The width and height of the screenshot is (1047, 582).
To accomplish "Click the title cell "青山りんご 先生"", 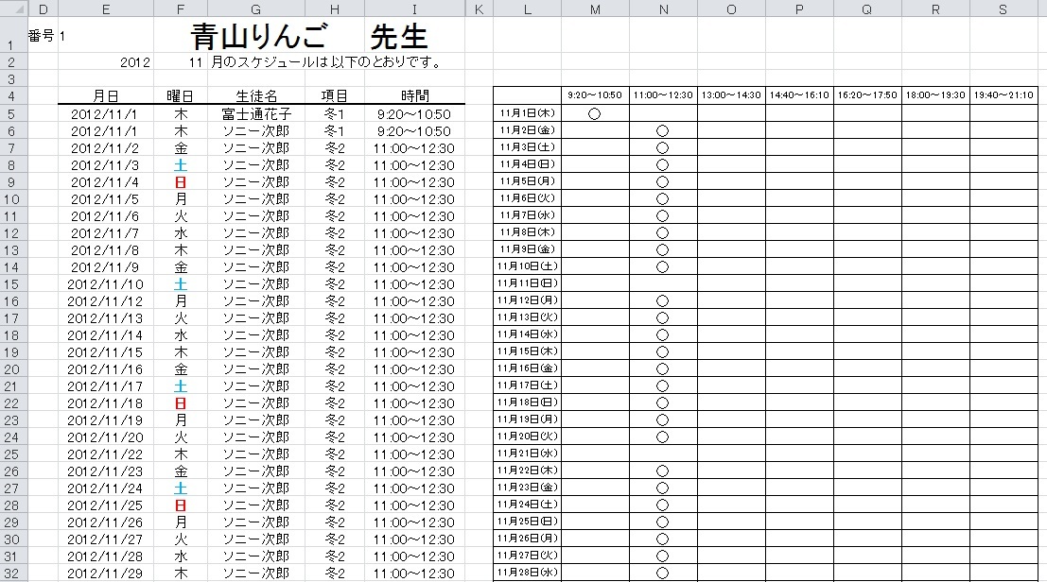I will (309, 38).
